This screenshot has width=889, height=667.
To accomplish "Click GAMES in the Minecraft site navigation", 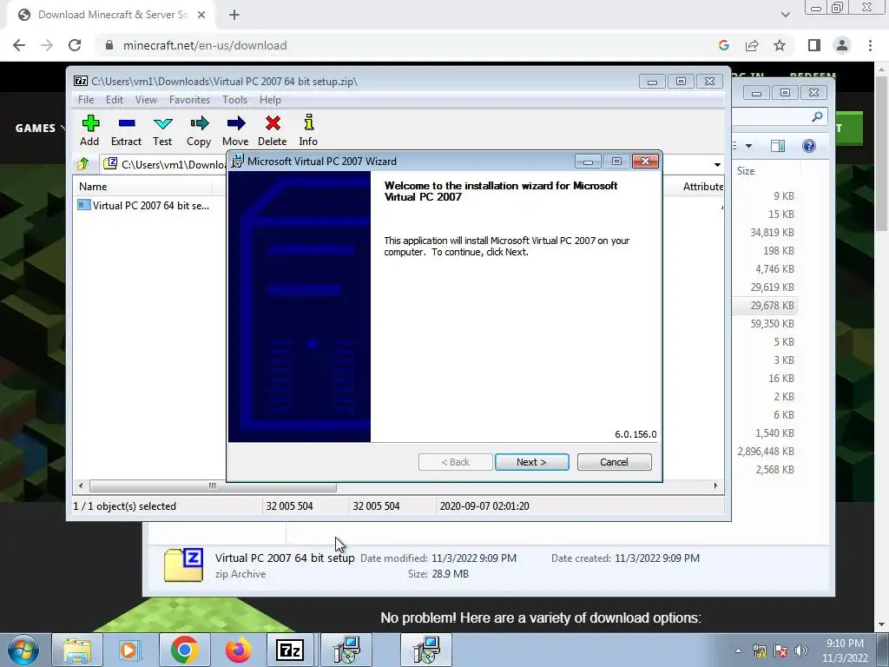I will click(35, 129).
